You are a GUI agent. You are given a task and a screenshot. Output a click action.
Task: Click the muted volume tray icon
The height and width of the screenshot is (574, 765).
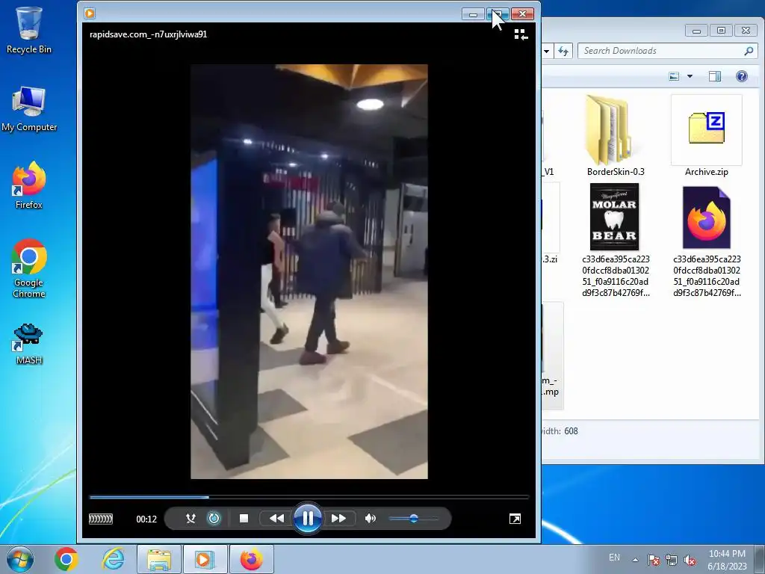click(x=690, y=560)
